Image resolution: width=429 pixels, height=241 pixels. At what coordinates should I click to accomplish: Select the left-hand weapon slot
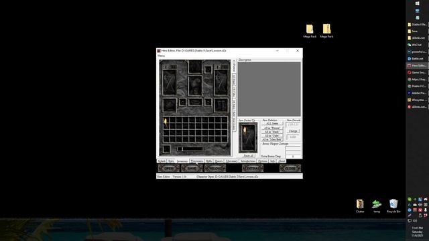[x=169, y=82]
